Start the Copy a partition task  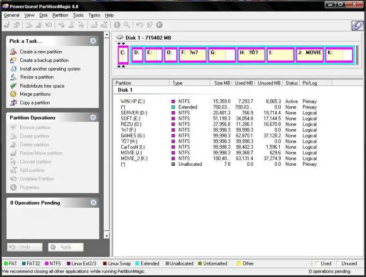[x=35, y=102]
